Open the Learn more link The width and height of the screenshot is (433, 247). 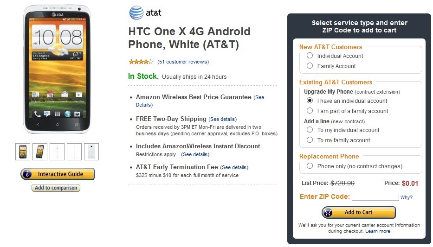pyautogui.click(x=378, y=231)
